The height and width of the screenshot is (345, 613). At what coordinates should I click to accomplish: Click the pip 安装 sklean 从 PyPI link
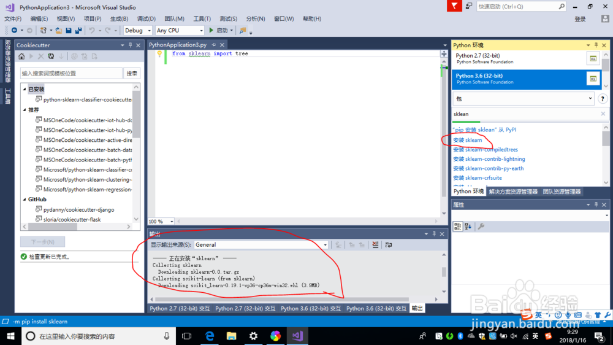(x=485, y=130)
